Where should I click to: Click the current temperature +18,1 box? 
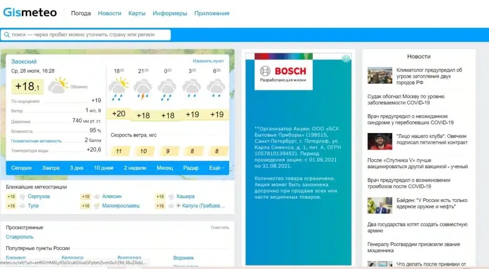pyautogui.click(x=27, y=86)
